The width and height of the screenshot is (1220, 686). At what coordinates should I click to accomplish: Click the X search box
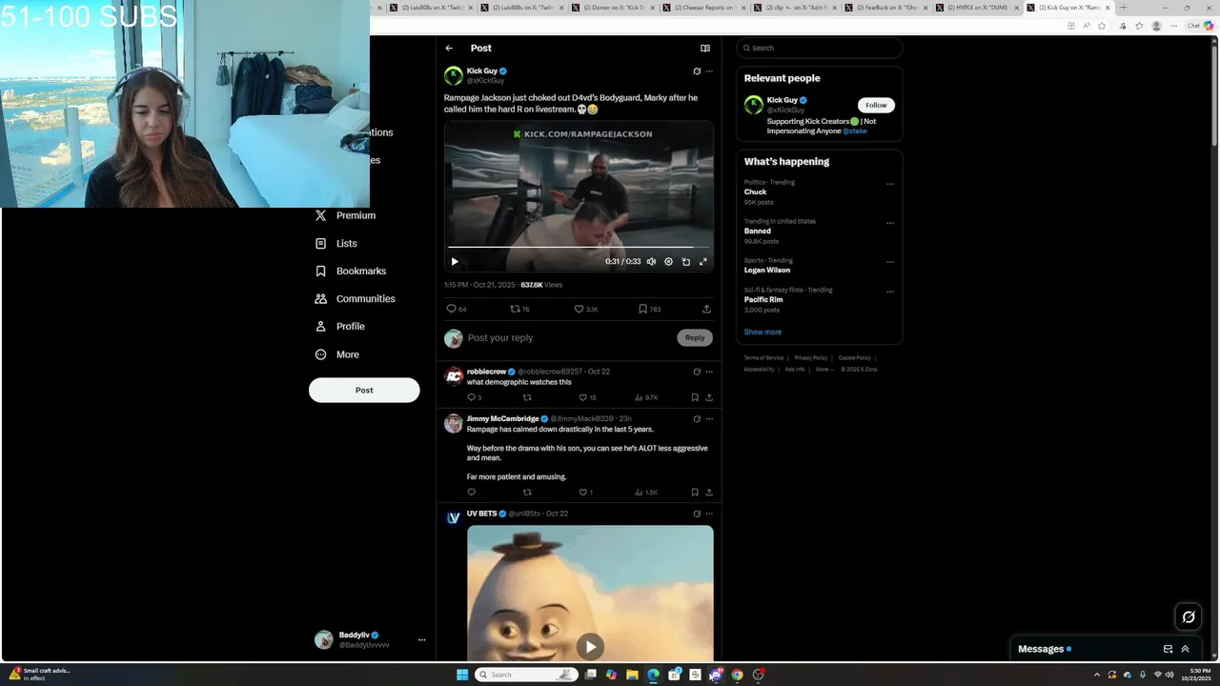pyautogui.click(x=819, y=48)
